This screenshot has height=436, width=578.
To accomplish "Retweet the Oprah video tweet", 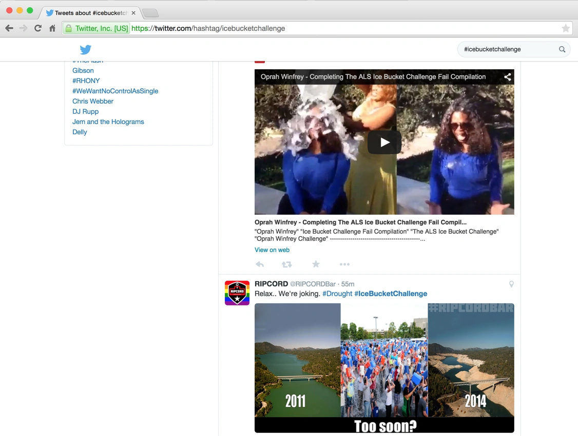I will (x=287, y=264).
